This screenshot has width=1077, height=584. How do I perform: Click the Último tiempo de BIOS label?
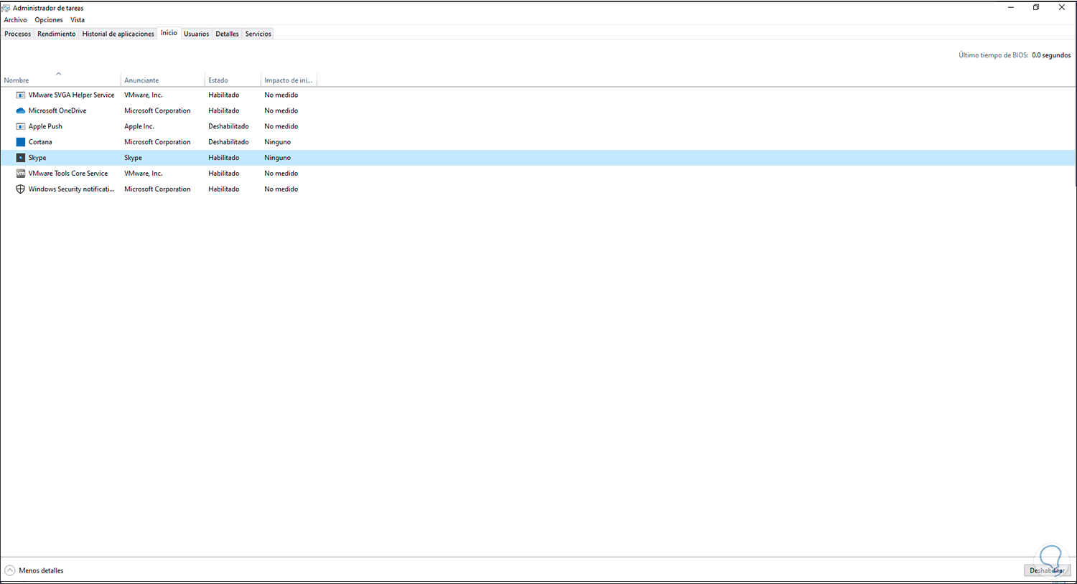coord(993,55)
